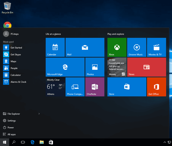Open the Phone Companion tile
172x146 pixels.
[75, 87]
